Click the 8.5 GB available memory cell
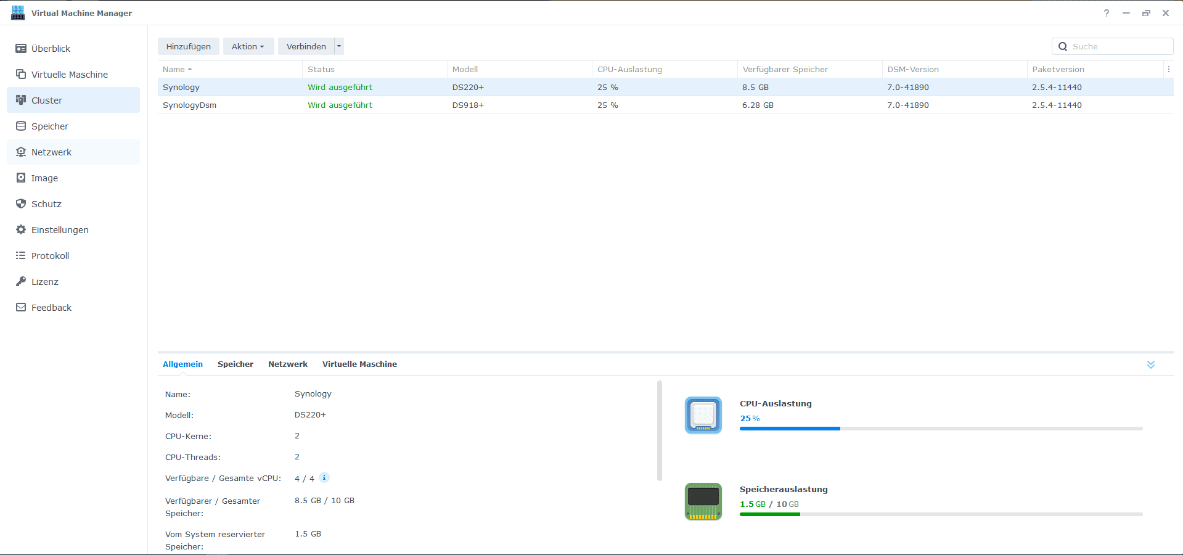The image size is (1183, 555). [755, 87]
